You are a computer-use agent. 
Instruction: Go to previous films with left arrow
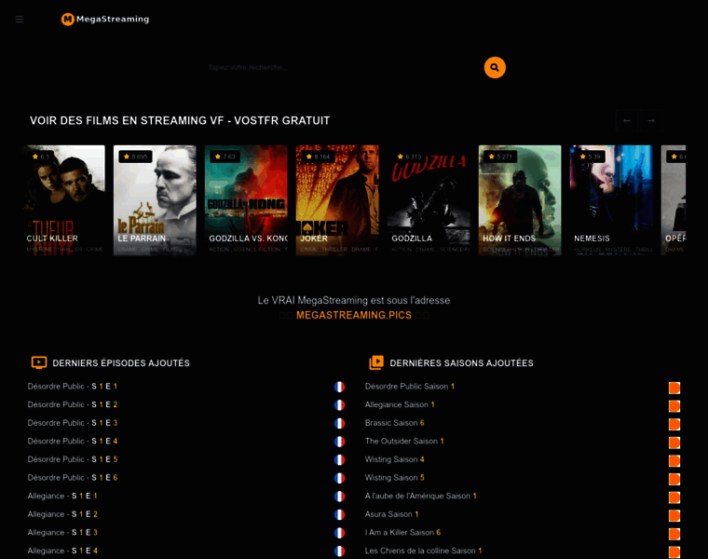click(627, 120)
